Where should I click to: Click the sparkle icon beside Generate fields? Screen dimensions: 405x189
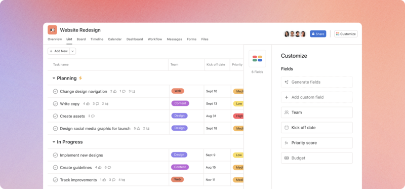pyautogui.click(x=287, y=82)
